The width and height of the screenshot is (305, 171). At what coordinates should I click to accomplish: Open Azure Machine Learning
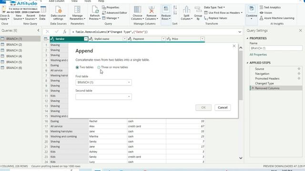point(277,18)
